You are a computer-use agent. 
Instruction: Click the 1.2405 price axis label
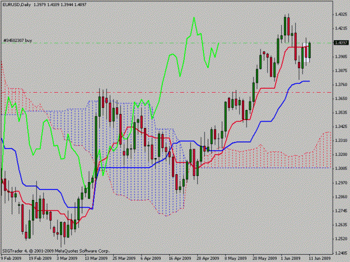pos(341,253)
